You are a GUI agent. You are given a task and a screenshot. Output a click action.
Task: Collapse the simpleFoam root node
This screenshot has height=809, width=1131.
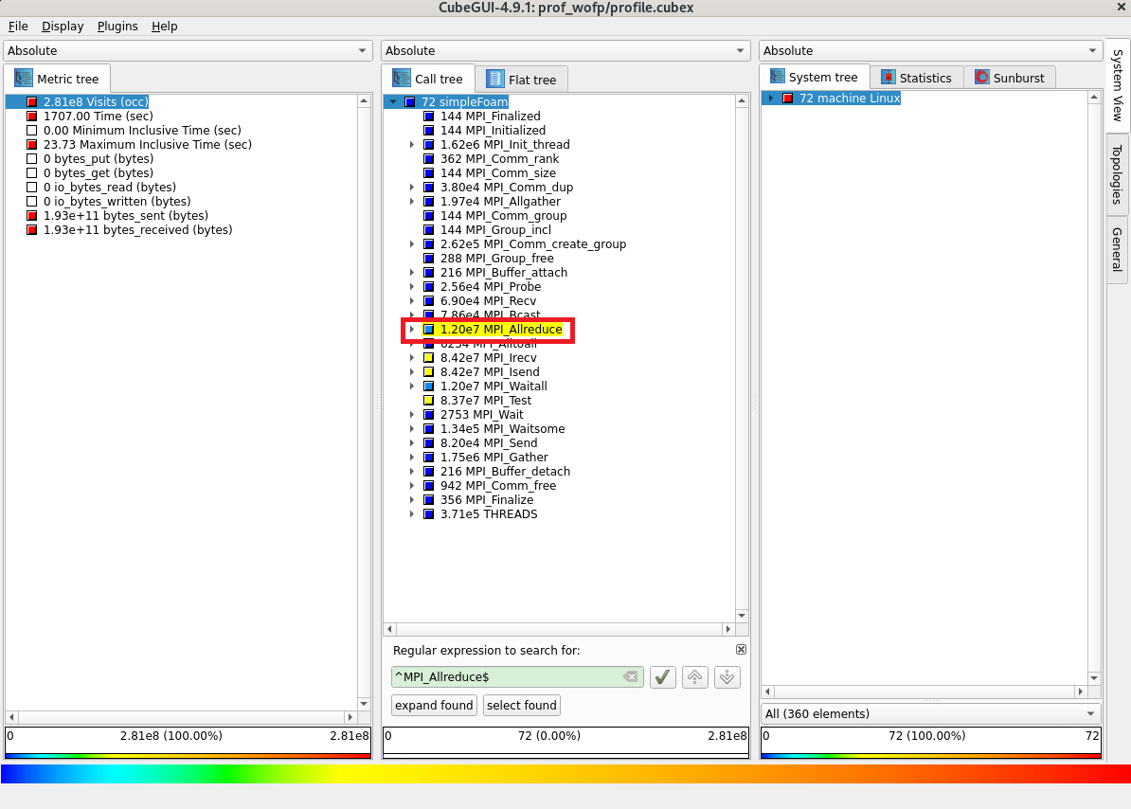[x=393, y=101]
